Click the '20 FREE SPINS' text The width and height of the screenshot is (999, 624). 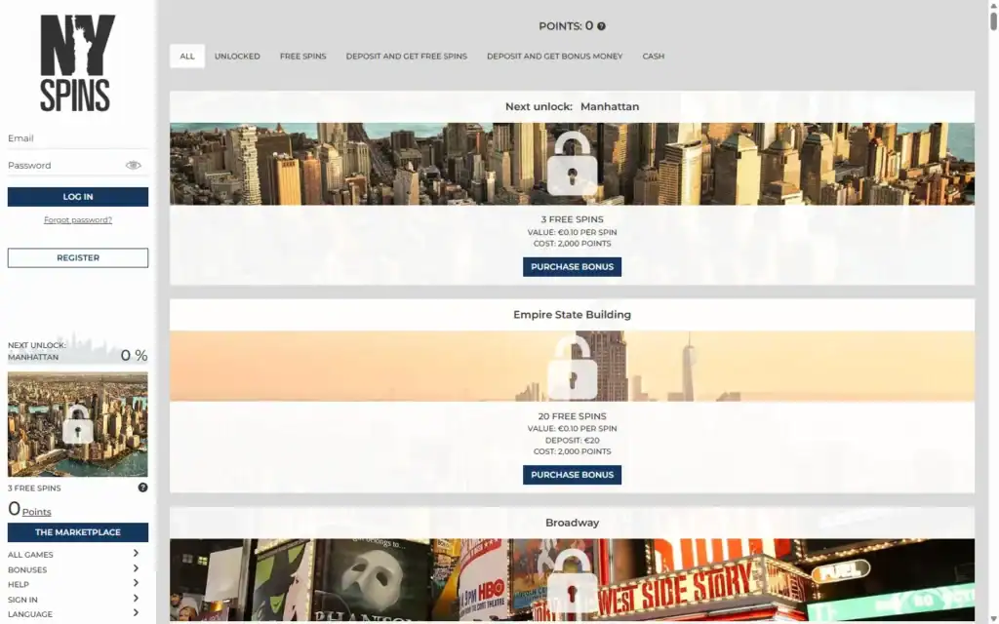572,416
